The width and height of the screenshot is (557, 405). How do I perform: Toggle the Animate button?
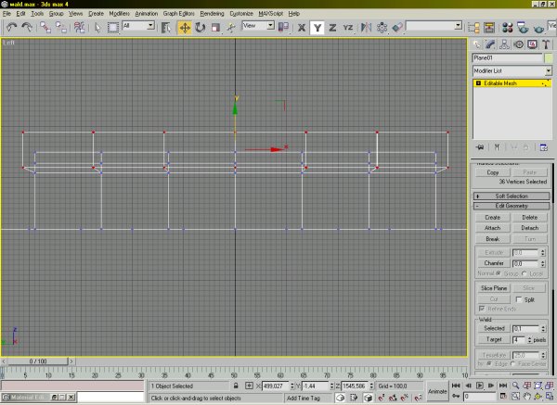436,392
